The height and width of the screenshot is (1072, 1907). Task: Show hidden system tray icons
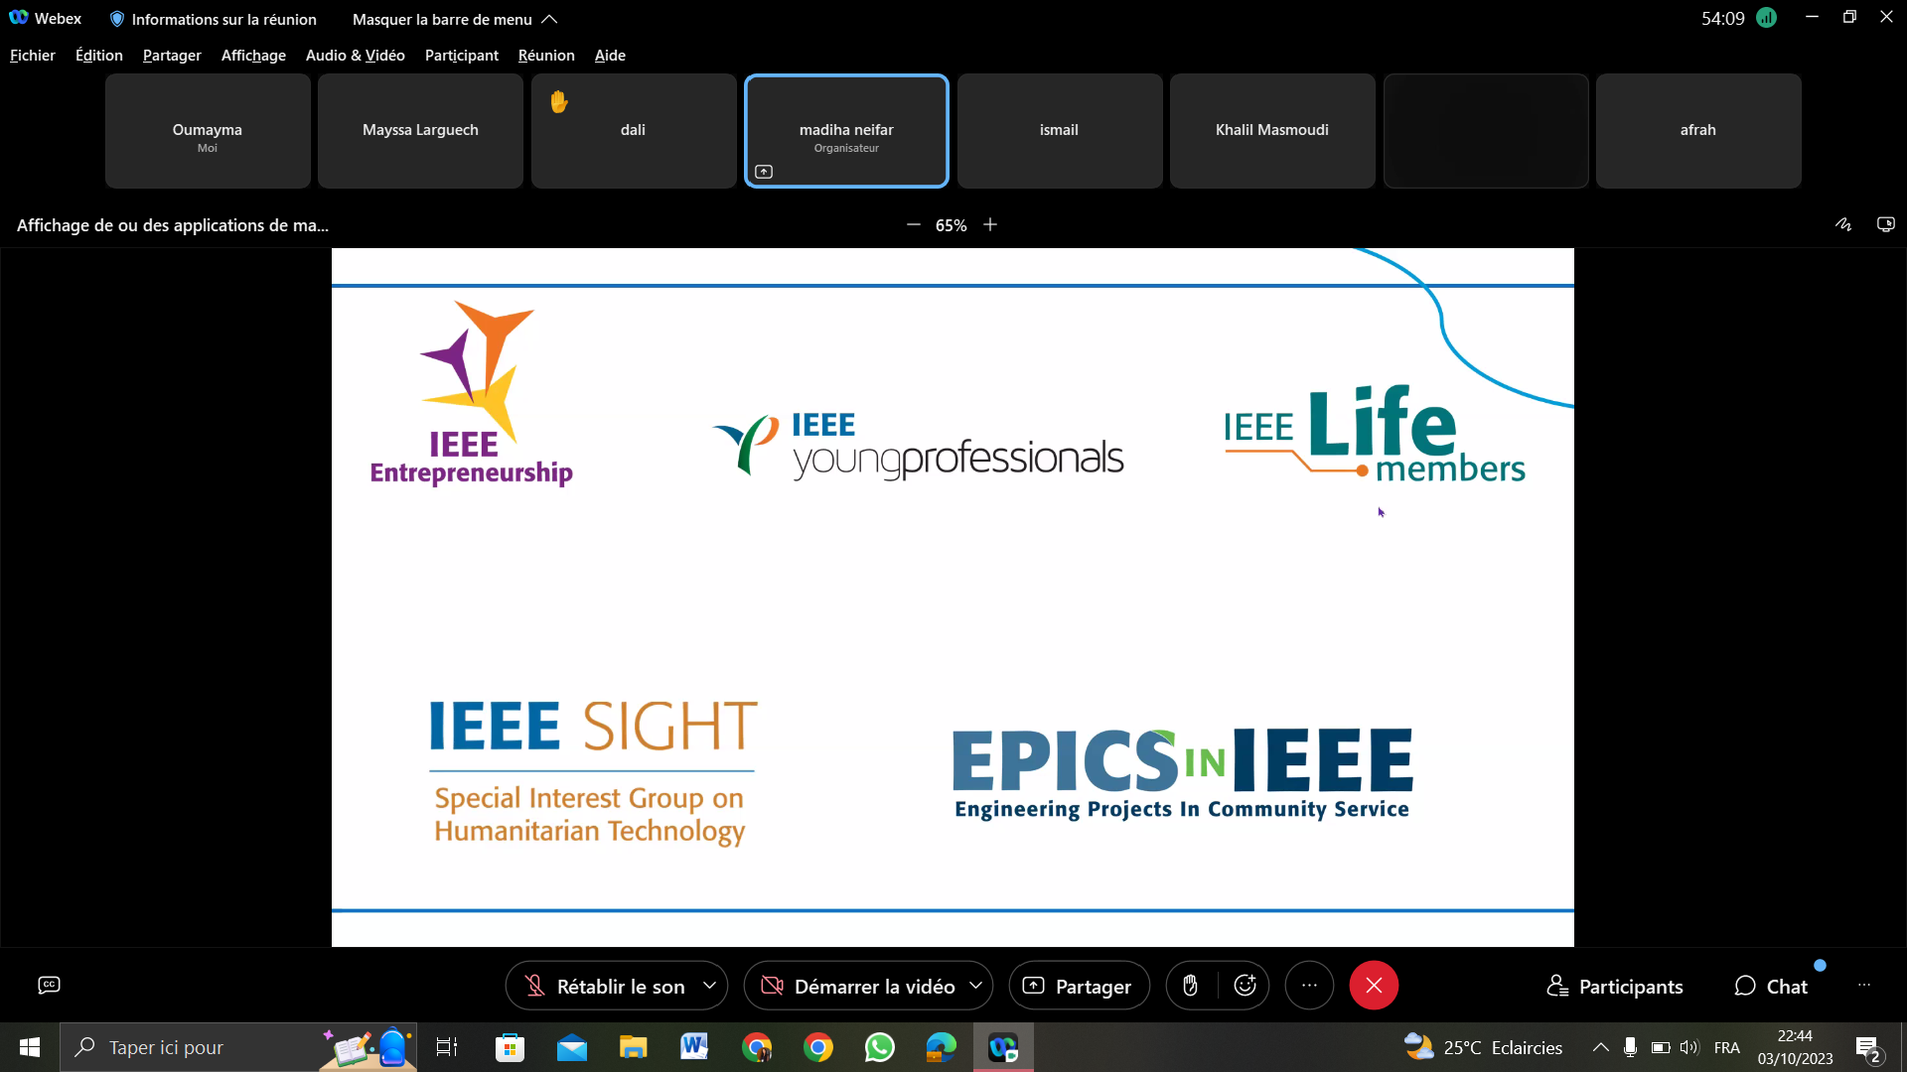(1600, 1047)
